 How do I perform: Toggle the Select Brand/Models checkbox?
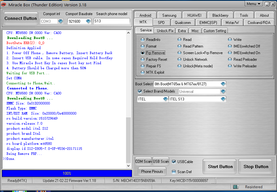point(140,91)
